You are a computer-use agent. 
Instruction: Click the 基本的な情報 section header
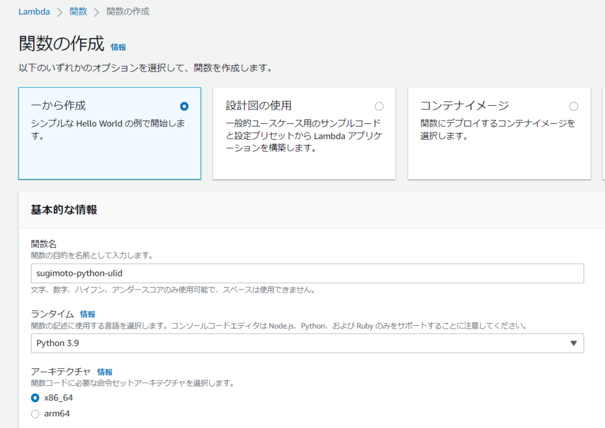[x=63, y=210]
